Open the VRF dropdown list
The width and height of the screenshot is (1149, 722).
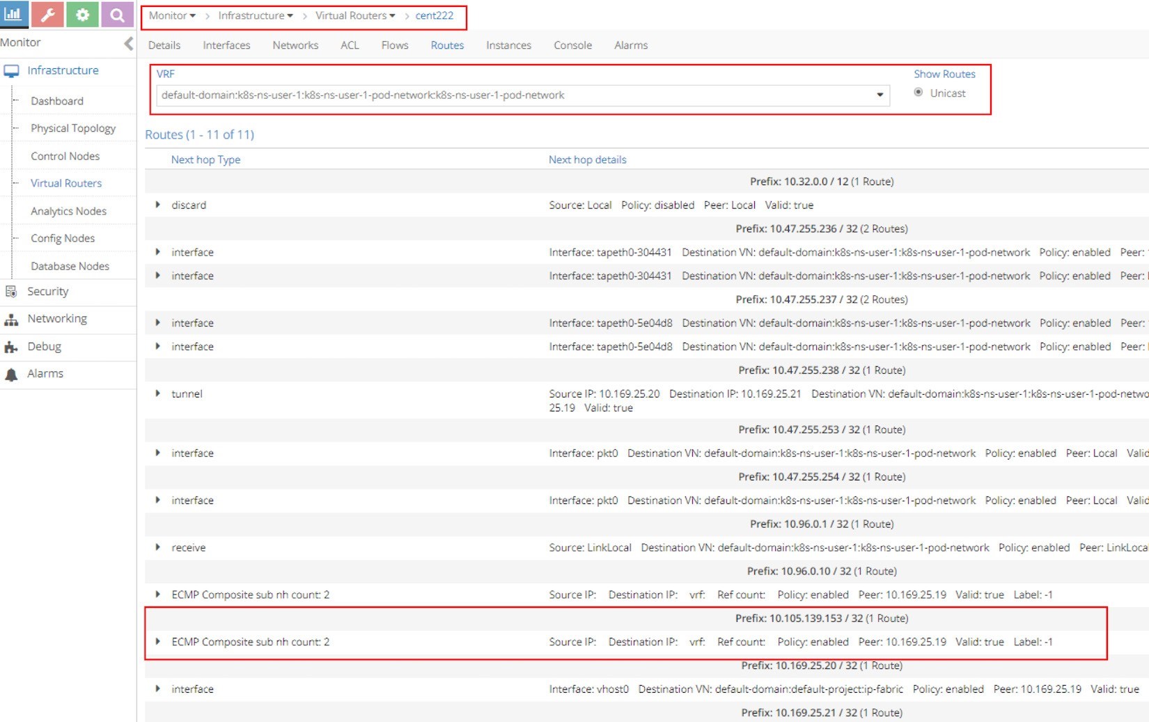pos(880,95)
